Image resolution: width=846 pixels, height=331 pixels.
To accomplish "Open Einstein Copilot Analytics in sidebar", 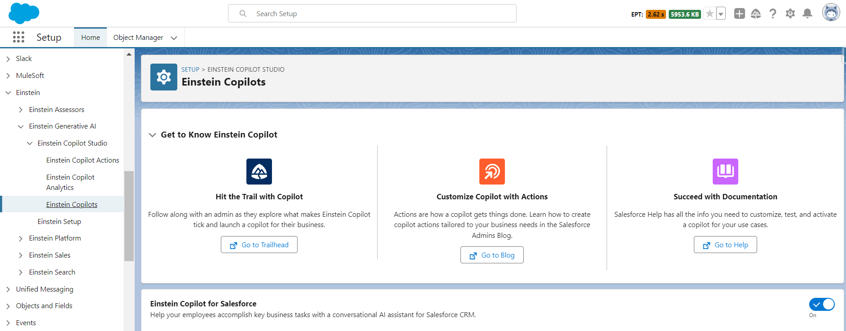I will pos(70,182).
